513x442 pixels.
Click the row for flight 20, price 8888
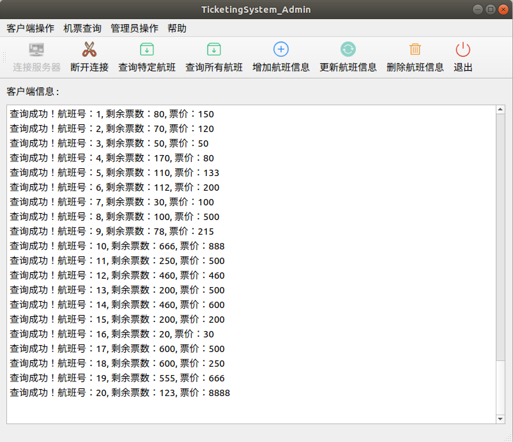pyautogui.click(x=119, y=393)
